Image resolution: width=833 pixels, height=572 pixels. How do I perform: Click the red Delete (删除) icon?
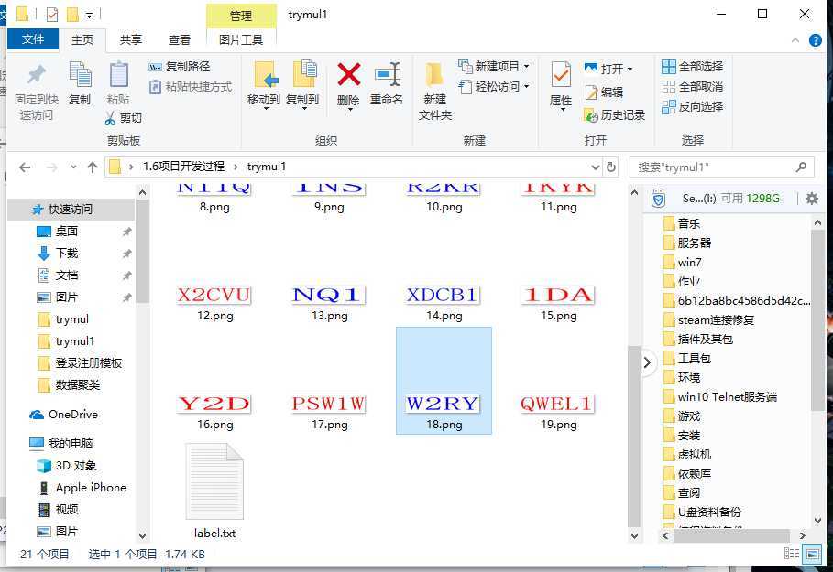pyautogui.click(x=348, y=74)
